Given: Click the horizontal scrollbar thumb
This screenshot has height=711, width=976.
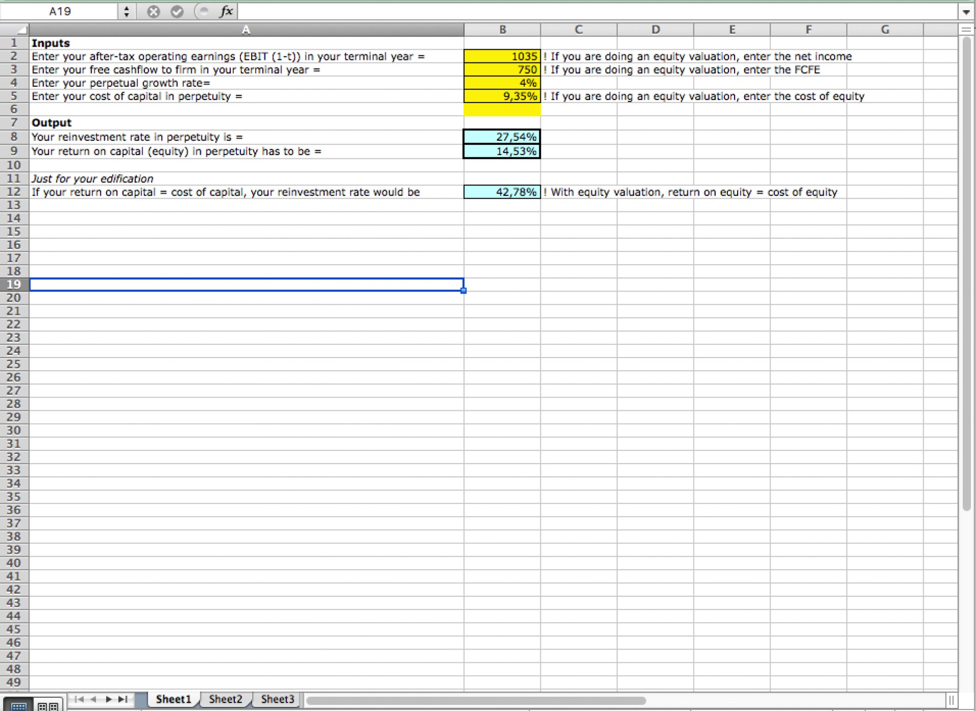Looking at the screenshot, I should point(476,700).
